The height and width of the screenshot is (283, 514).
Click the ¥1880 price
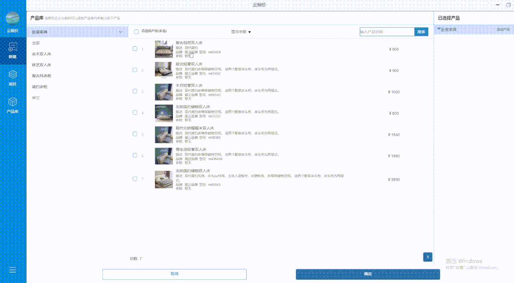point(393,156)
